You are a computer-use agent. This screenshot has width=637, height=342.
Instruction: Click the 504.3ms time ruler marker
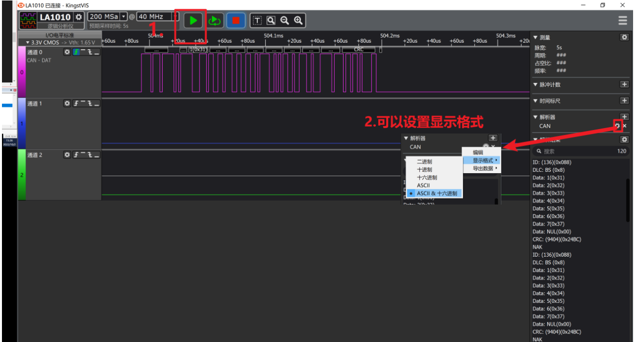click(506, 36)
